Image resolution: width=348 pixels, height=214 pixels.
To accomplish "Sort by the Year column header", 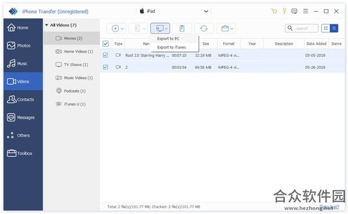I will pyautogui.click(x=252, y=43).
